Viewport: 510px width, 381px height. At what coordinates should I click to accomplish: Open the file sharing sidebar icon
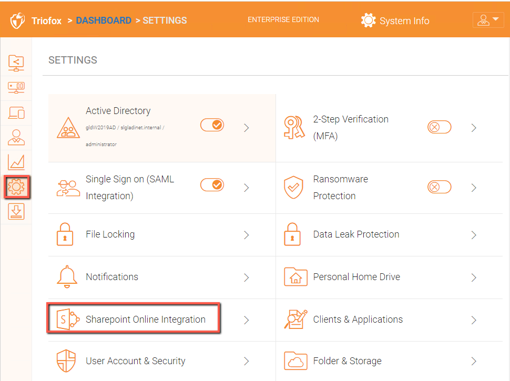[x=16, y=63]
